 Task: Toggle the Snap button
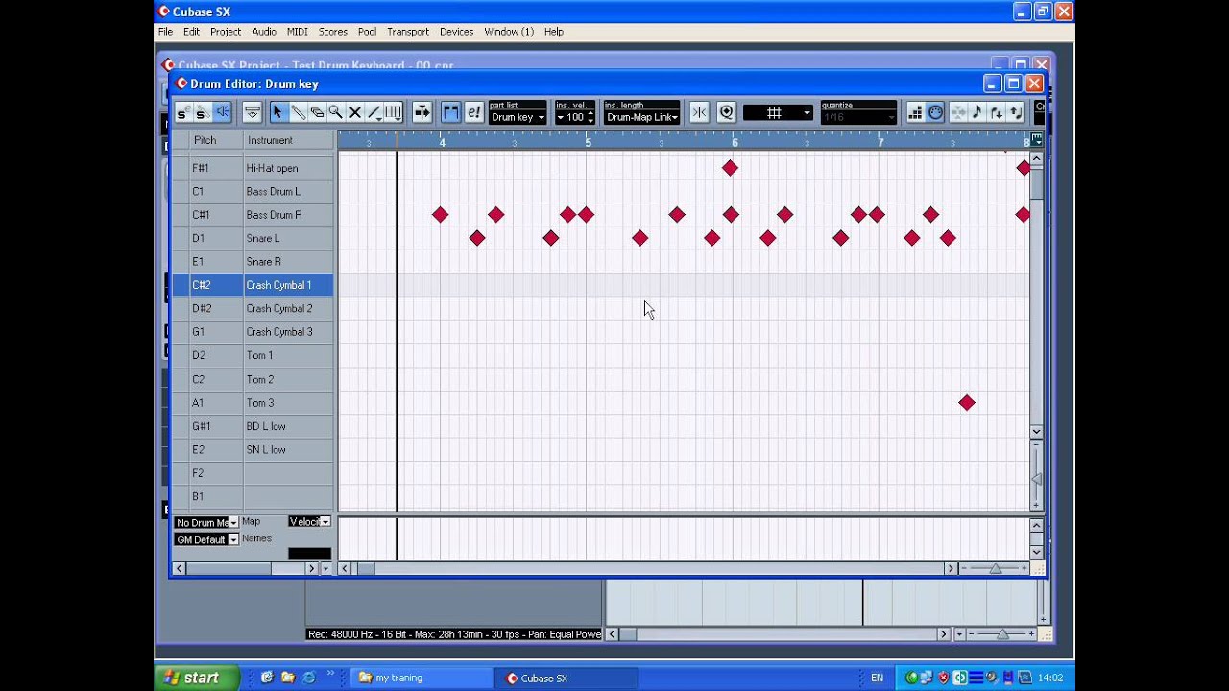699,113
